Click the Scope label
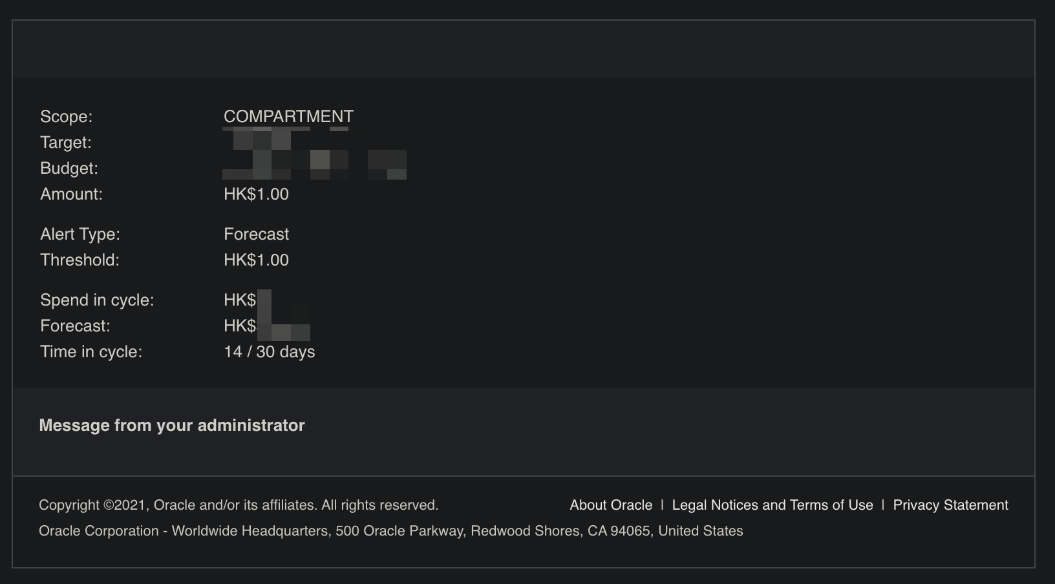The width and height of the screenshot is (1055, 584). pyautogui.click(x=67, y=117)
